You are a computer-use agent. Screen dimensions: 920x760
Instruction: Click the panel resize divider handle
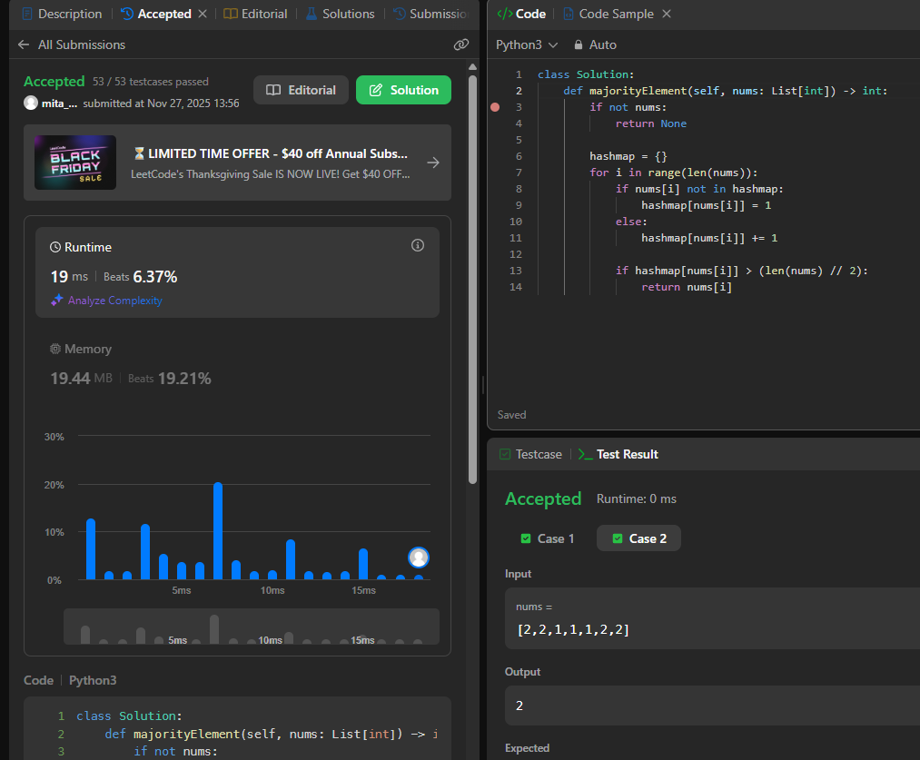[x=483, y=385]
